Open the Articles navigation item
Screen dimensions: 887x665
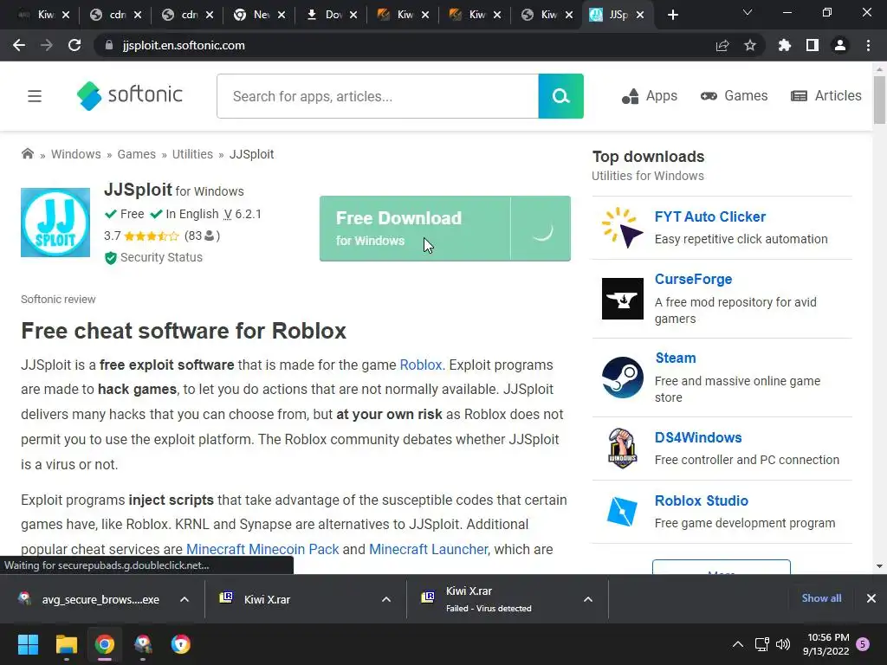click(x=825, y=96)
